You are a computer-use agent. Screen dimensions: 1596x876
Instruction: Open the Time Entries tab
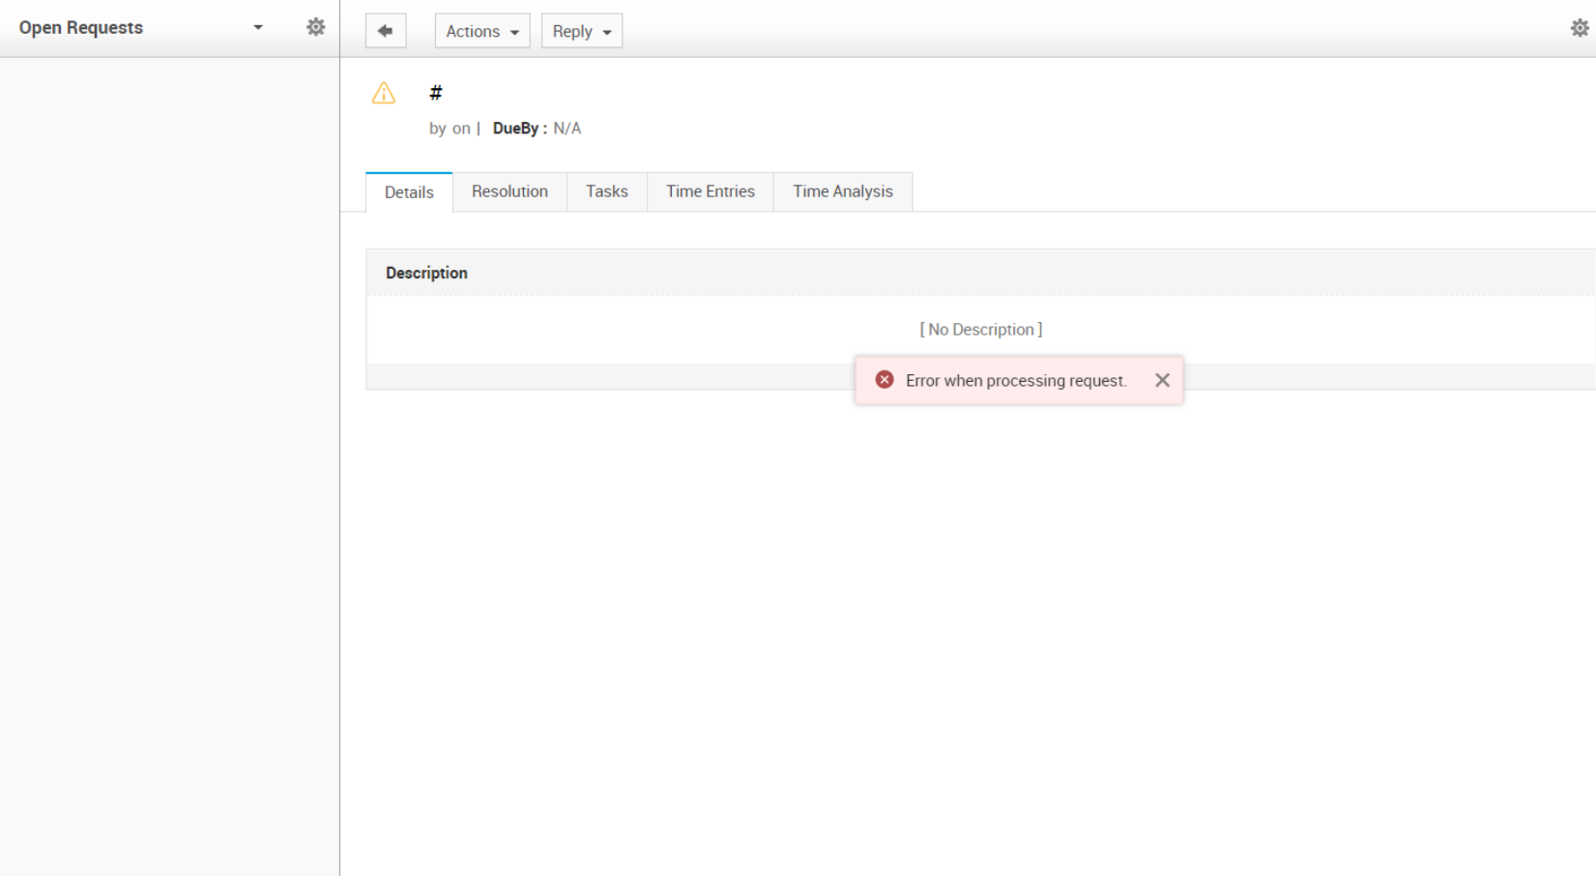(710, 191)
